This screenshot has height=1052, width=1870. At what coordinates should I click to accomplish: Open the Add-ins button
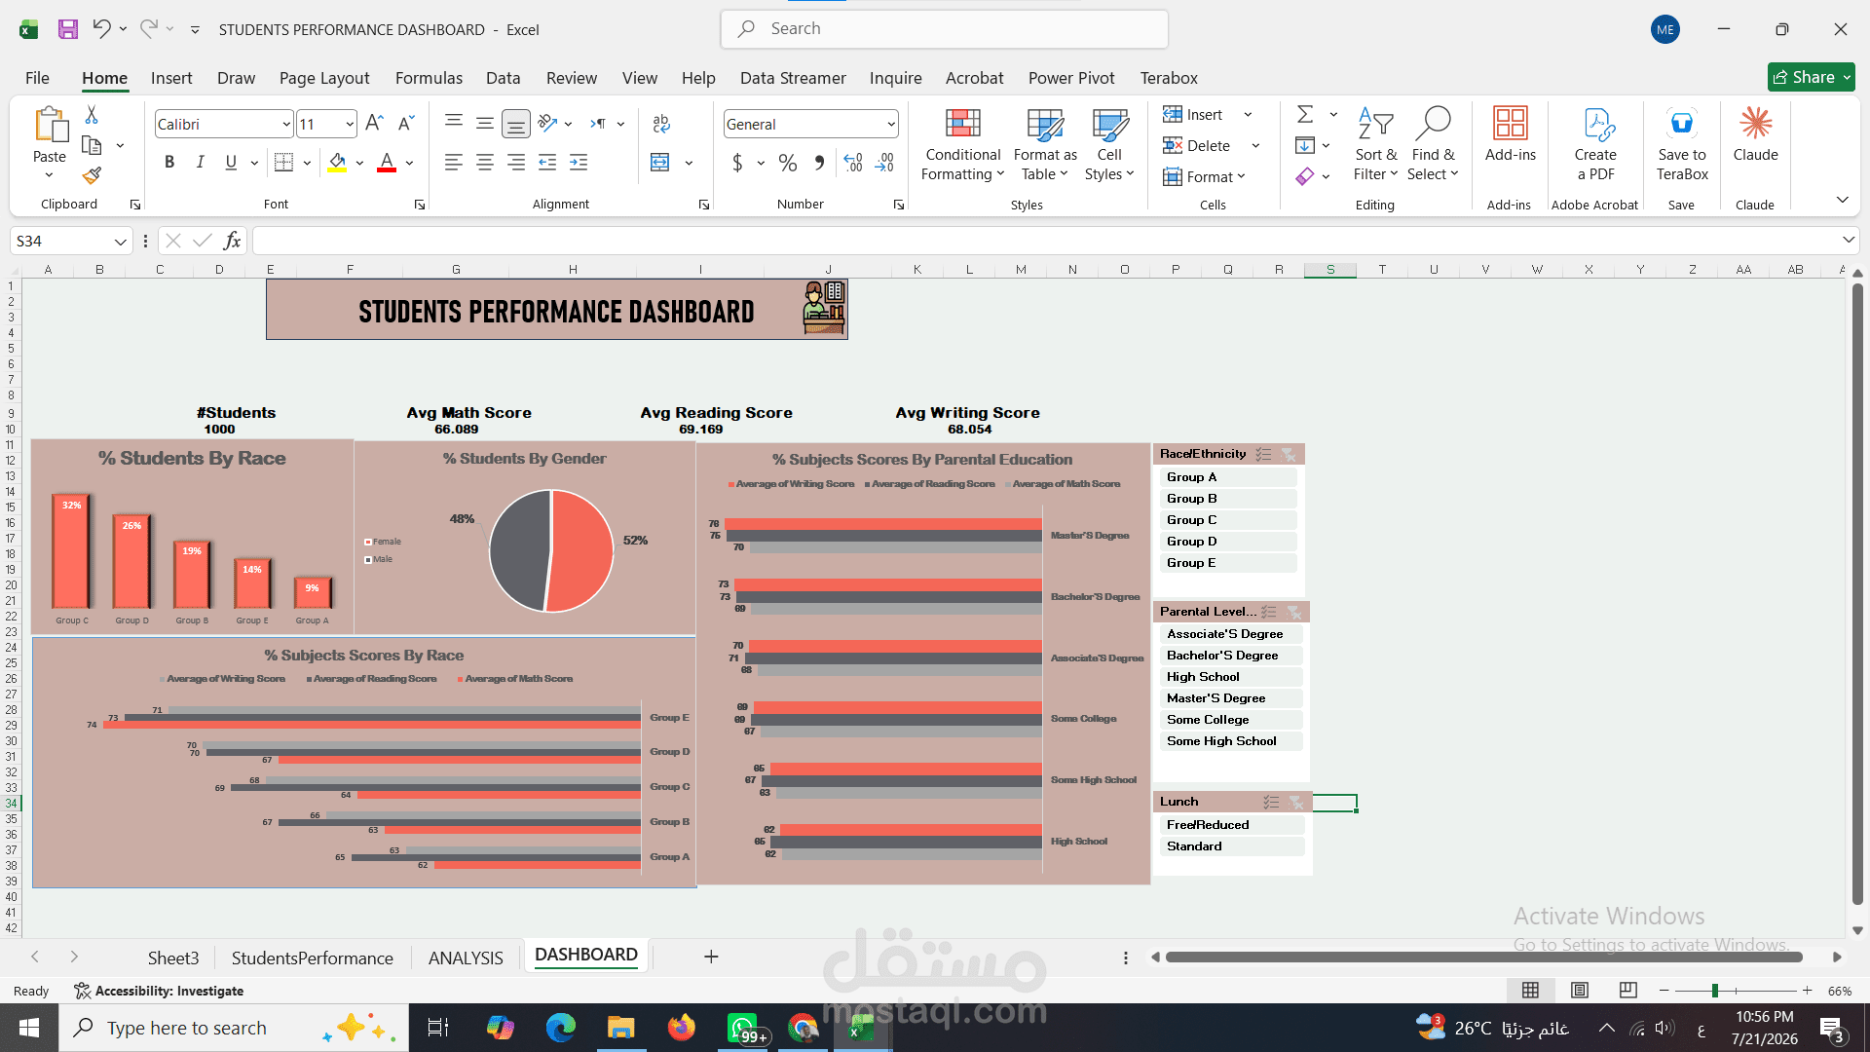[x=1510, y=134]
